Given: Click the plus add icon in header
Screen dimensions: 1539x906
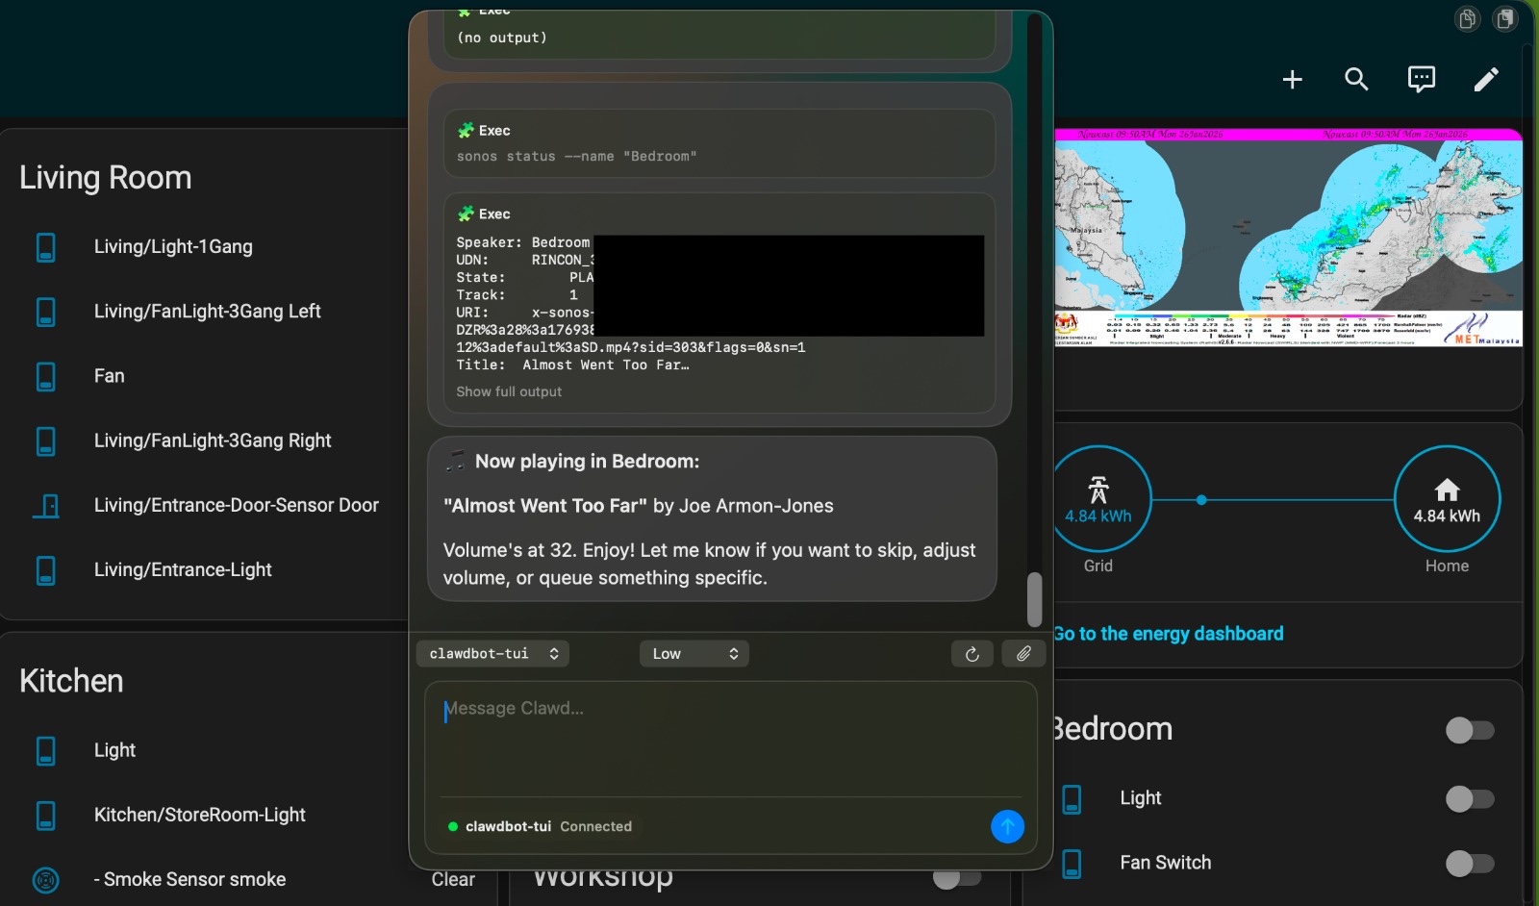Looking at the screenshot, I should point(1292,80).
